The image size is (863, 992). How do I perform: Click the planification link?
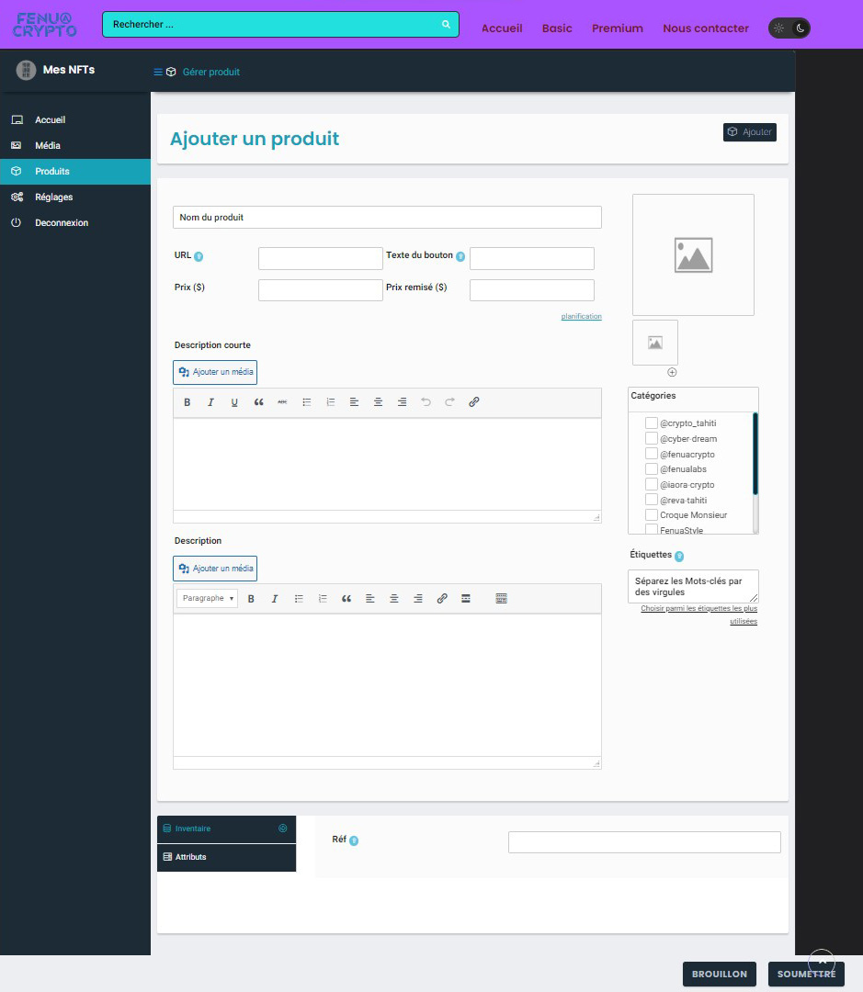pyautogui.click(x=581, y=316)
